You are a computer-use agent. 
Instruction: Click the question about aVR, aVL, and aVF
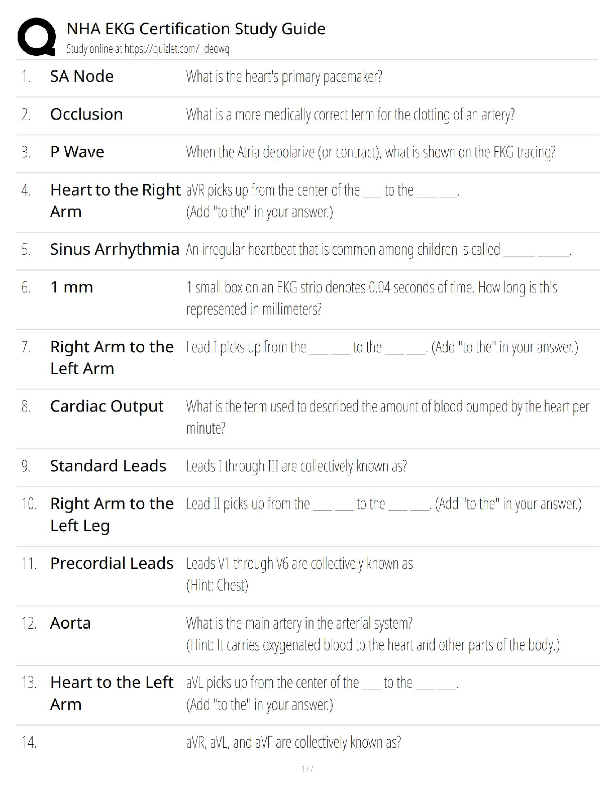coord(293,742)
